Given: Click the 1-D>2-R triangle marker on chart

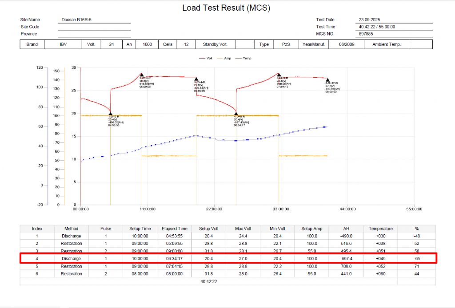Looking at the screenshot, I should (x=110, y=114).
